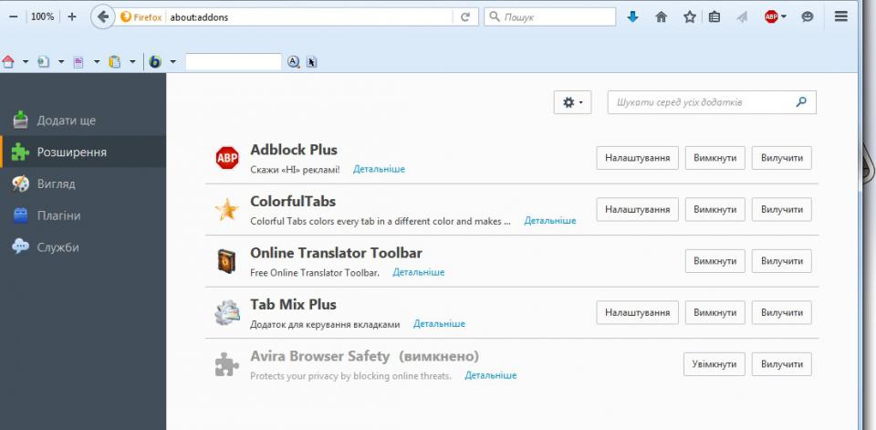The width and height of the screenshot is (876, 430).
Task: Click the reload page button
Action: (x=465, y=16)
